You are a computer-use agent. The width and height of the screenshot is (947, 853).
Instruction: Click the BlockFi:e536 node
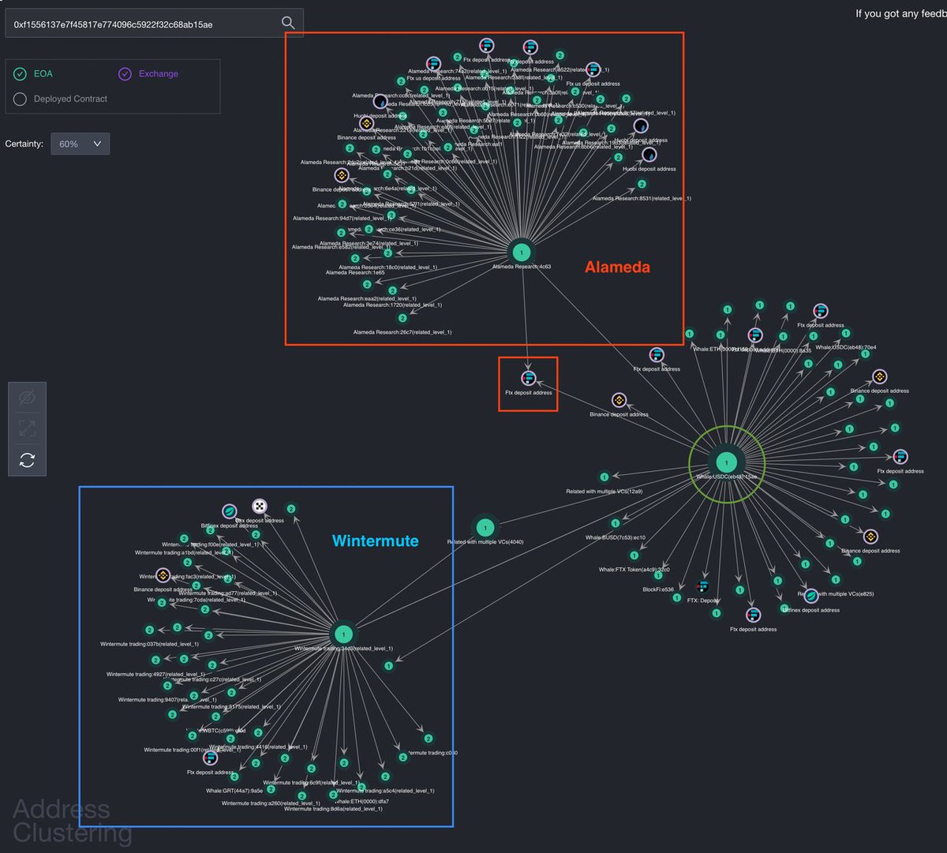pyautogui.click(x=658, y=575)
